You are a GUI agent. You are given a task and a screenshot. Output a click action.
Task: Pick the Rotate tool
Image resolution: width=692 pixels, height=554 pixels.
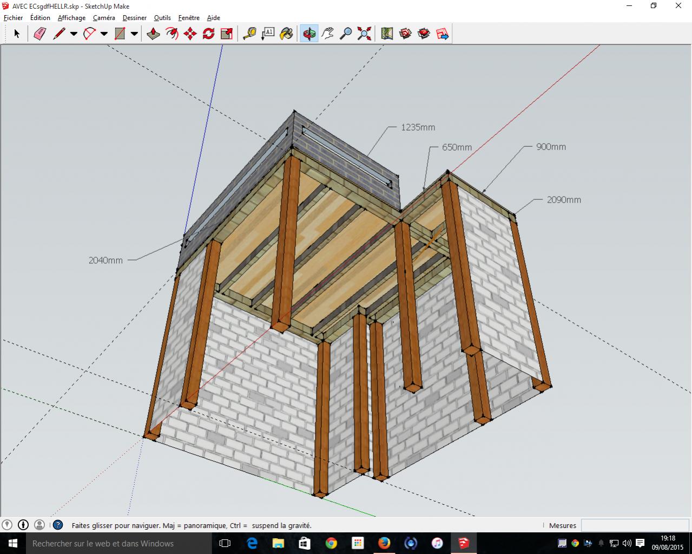[x=208, y=34]
